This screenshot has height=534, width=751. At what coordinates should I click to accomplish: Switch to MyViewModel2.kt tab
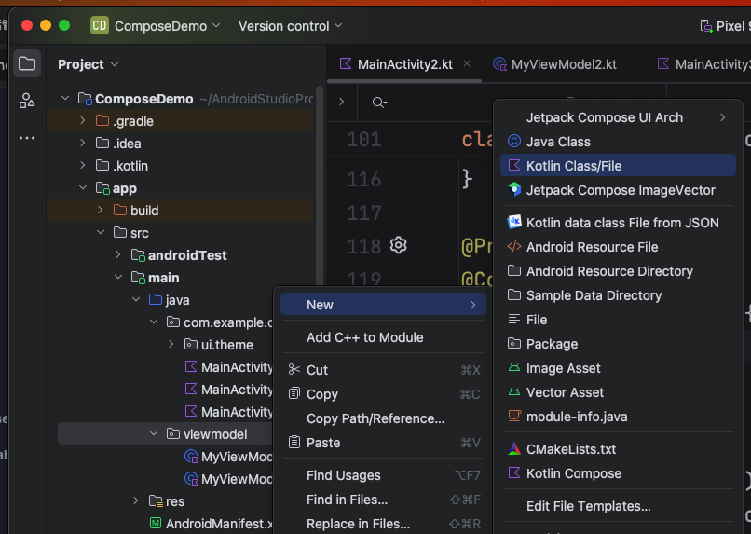tap(563, 64)
